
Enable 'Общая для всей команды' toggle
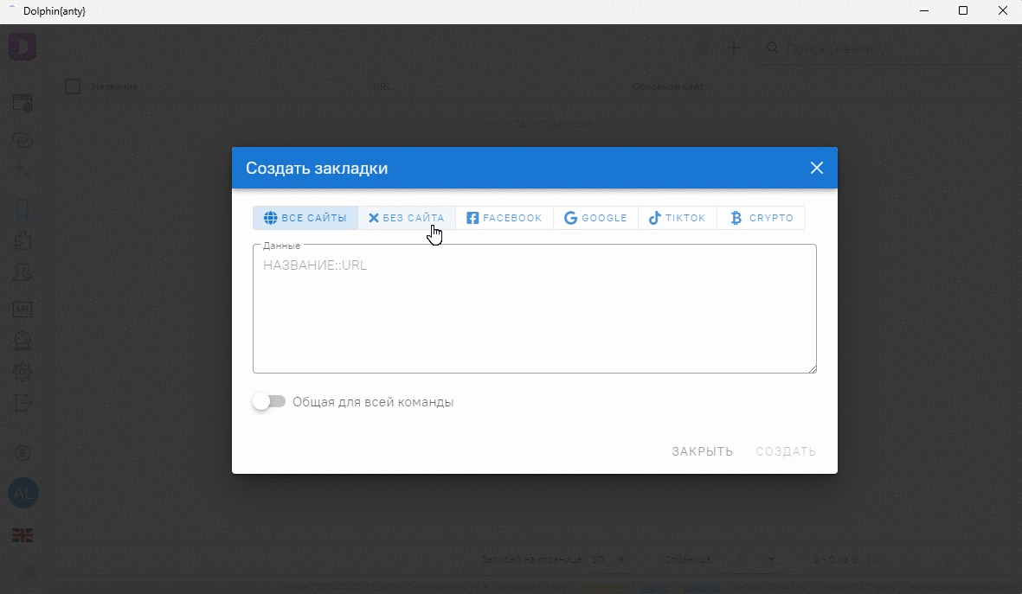tap(268, 402)
